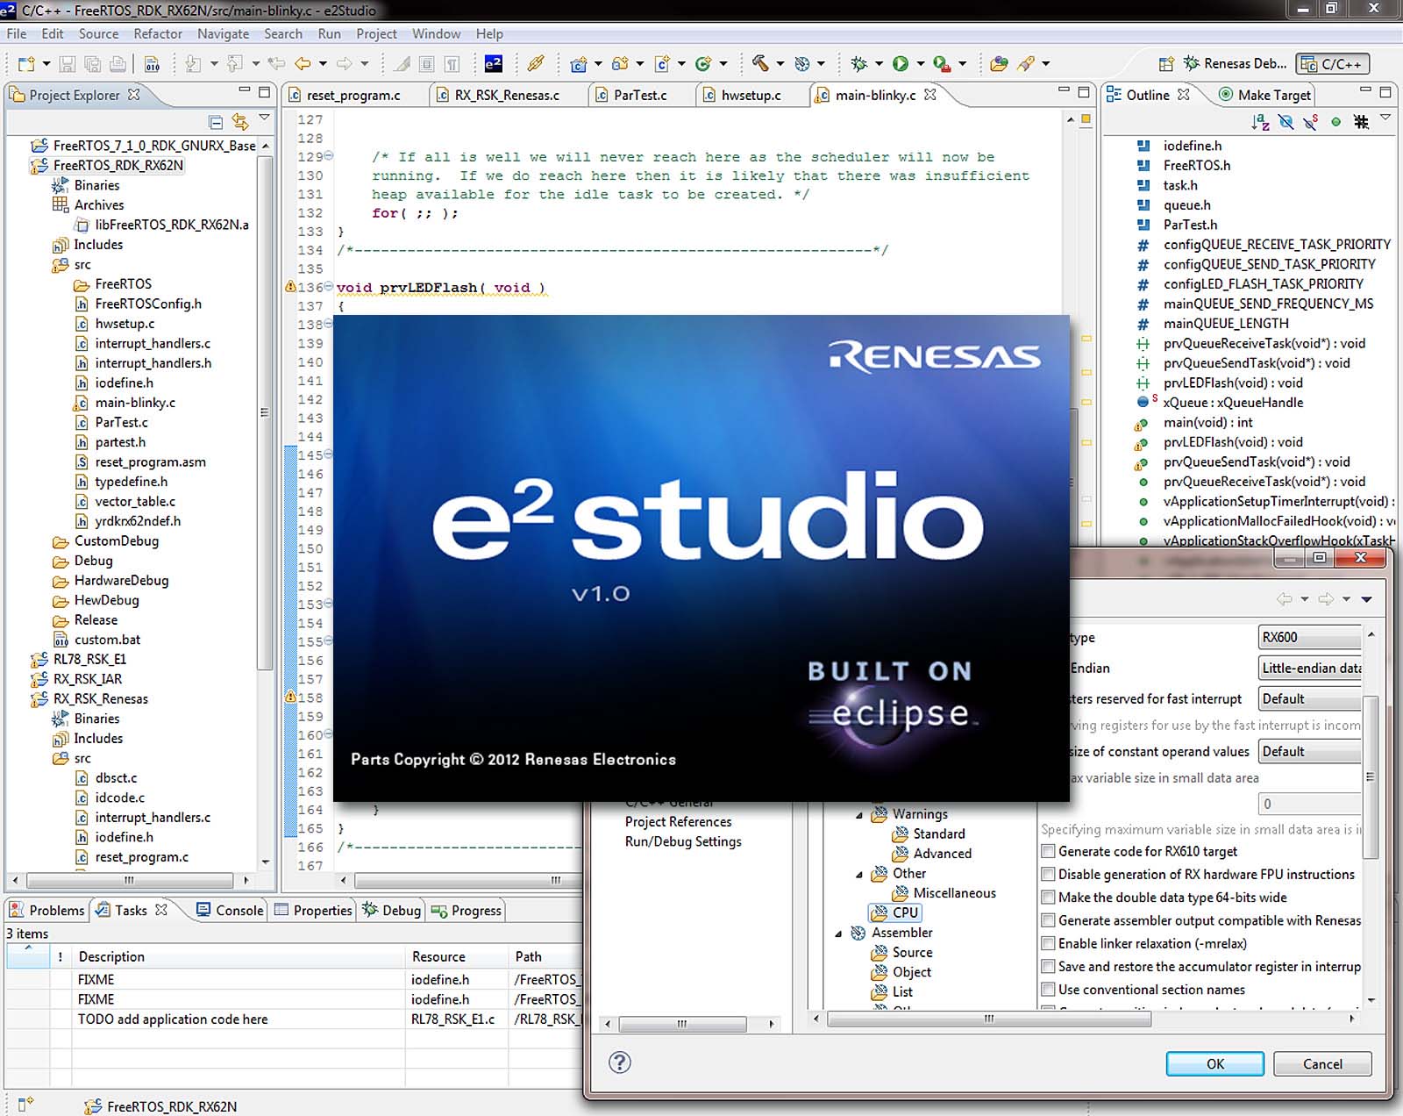Viewport: 1403px width, 1116px height.
Task: Select Run/Debug Settings in the dialog
Action: [683, 841]
